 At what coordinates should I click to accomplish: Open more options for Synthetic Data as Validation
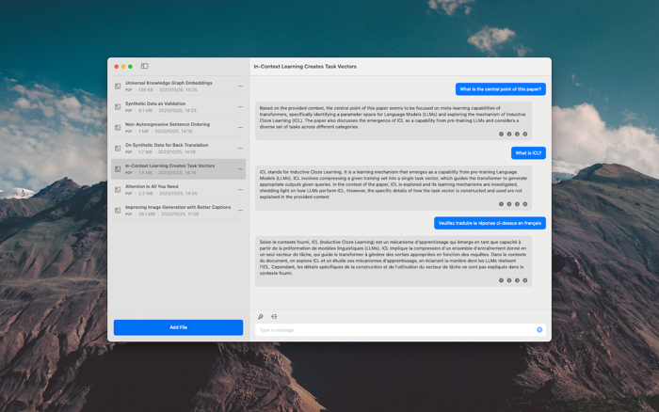click(x=240, y=106)
